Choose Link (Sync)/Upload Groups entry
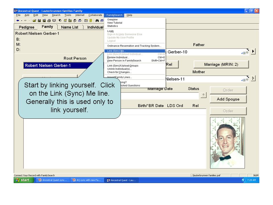Screen dimensions: 273x205 point(135,66)
